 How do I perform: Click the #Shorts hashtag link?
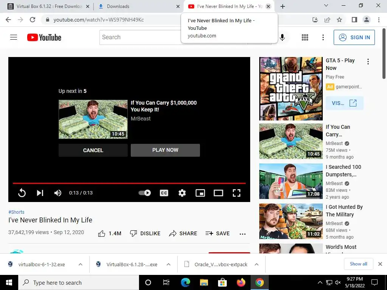[x=16, y=212]
